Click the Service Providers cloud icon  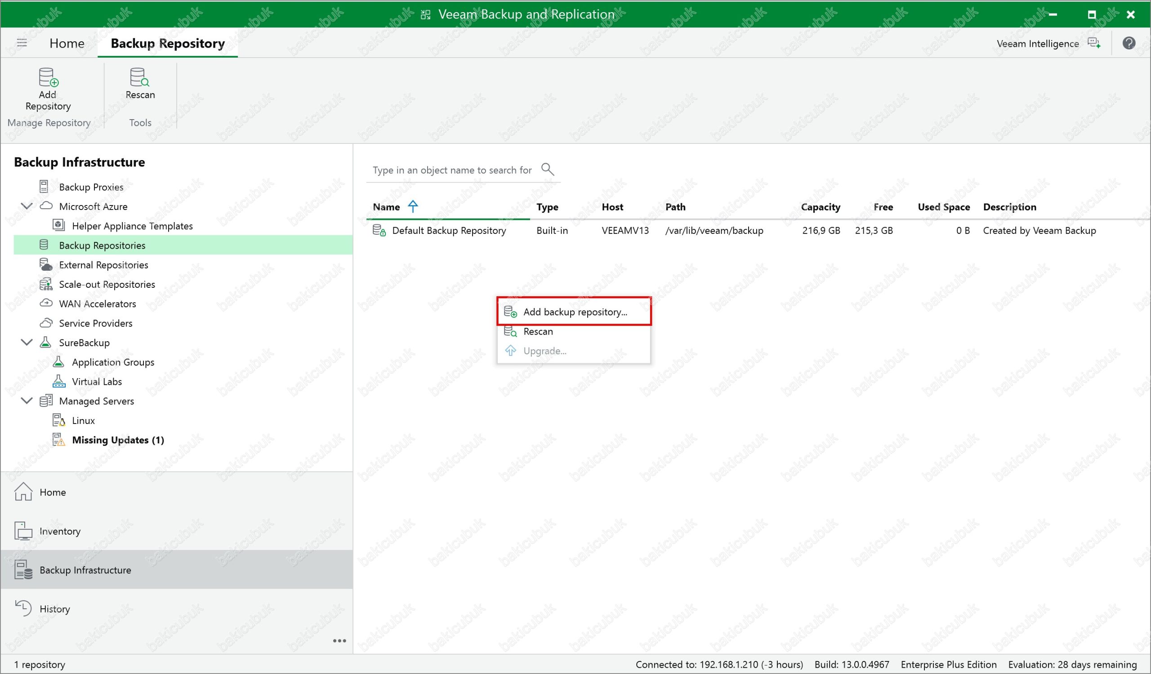(46, 323)
